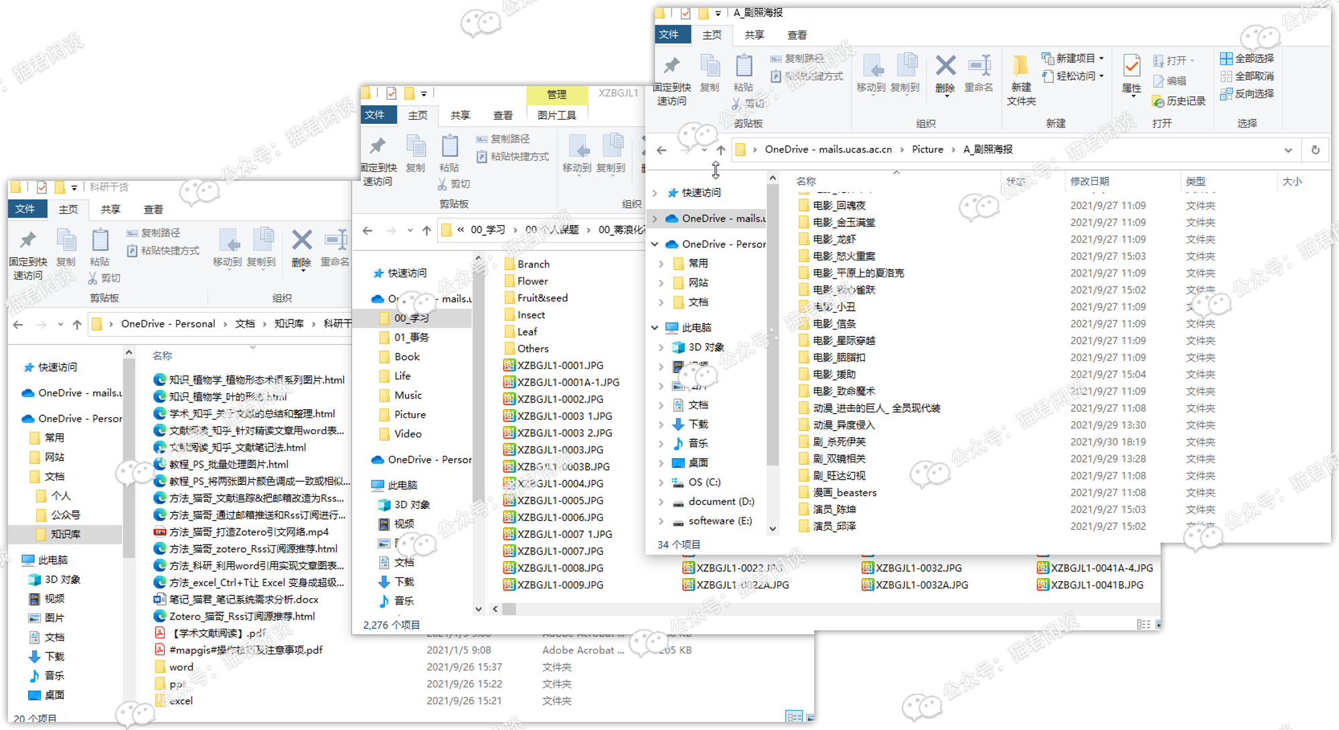Switch to 查看 tab in A_剧照海报 window
This screenshot has width=1339, height=730.
[x=797, y=35]
